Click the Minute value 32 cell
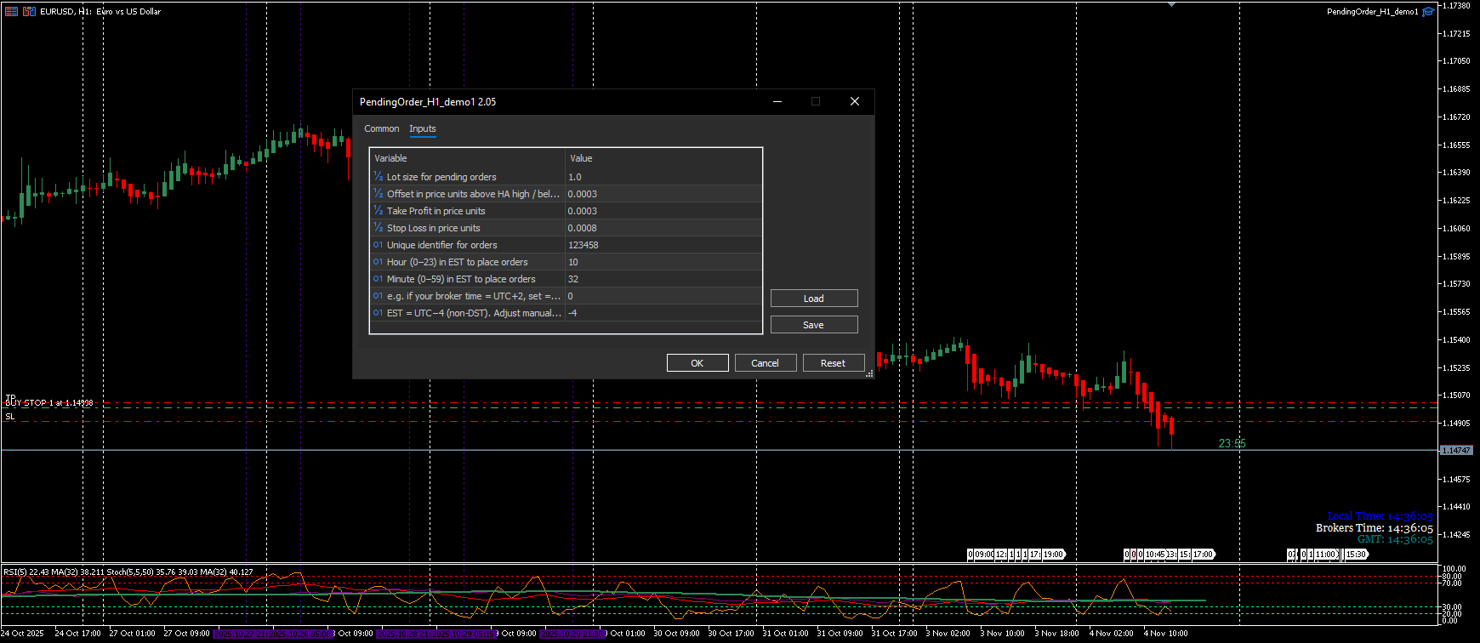 pos(662,279)
